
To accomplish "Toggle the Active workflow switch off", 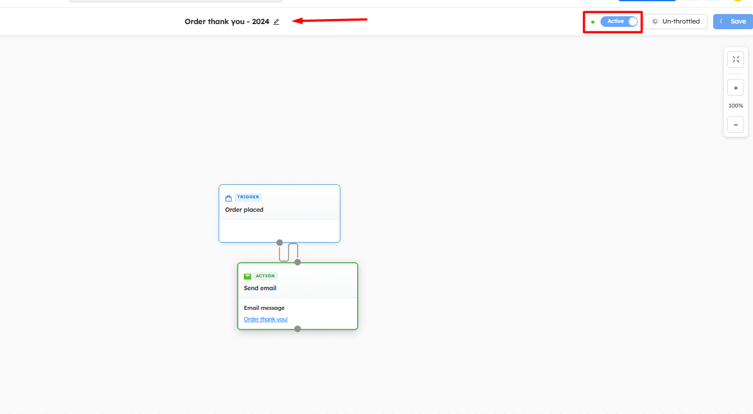I will pyautogui.click(x=632, y=21).
